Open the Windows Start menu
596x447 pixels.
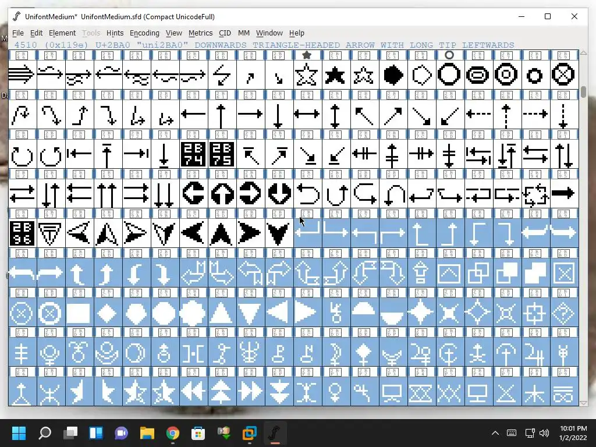[19, 433]
